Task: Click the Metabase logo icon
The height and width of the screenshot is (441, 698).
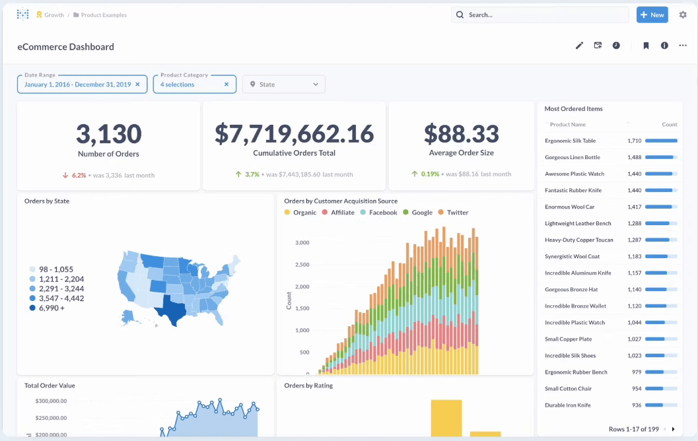Action: tap(22, 15)
